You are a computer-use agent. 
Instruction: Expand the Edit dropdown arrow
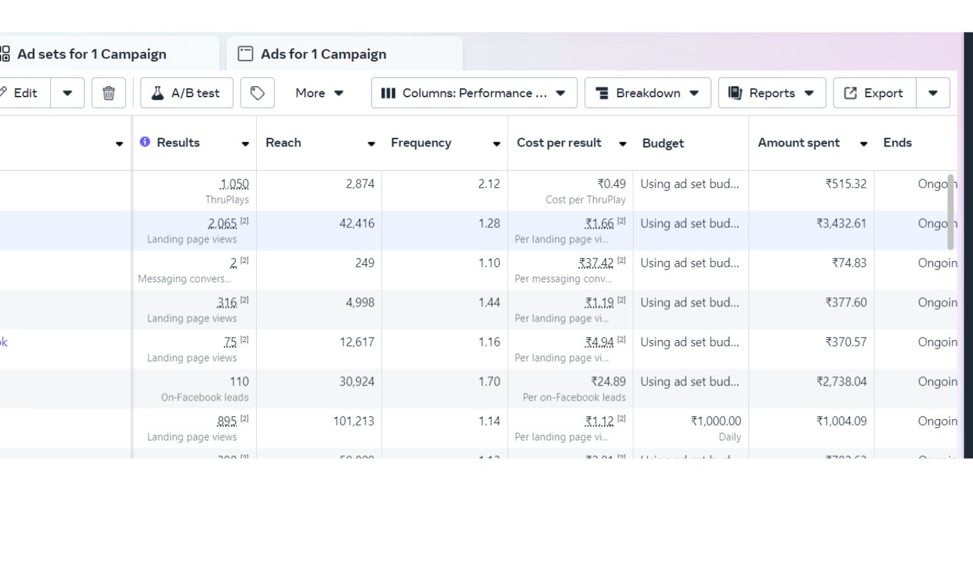click(67, 93)
